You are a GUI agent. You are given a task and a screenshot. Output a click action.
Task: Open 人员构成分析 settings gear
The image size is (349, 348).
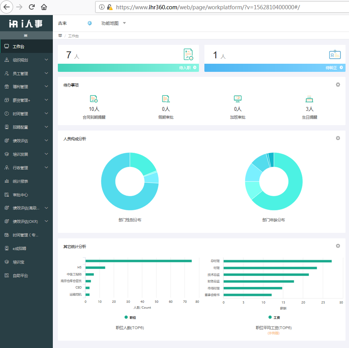click(338, 138)
